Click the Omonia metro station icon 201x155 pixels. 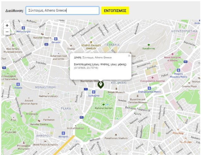(x=56, y=38)
